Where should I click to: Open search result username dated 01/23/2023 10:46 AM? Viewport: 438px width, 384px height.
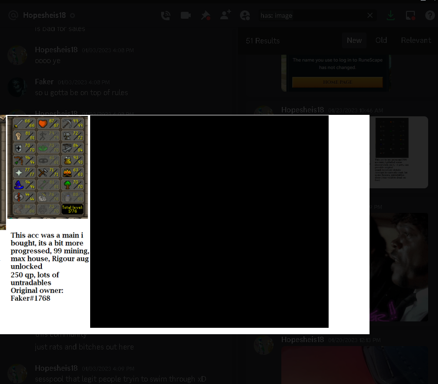click(x=303, y=110)
